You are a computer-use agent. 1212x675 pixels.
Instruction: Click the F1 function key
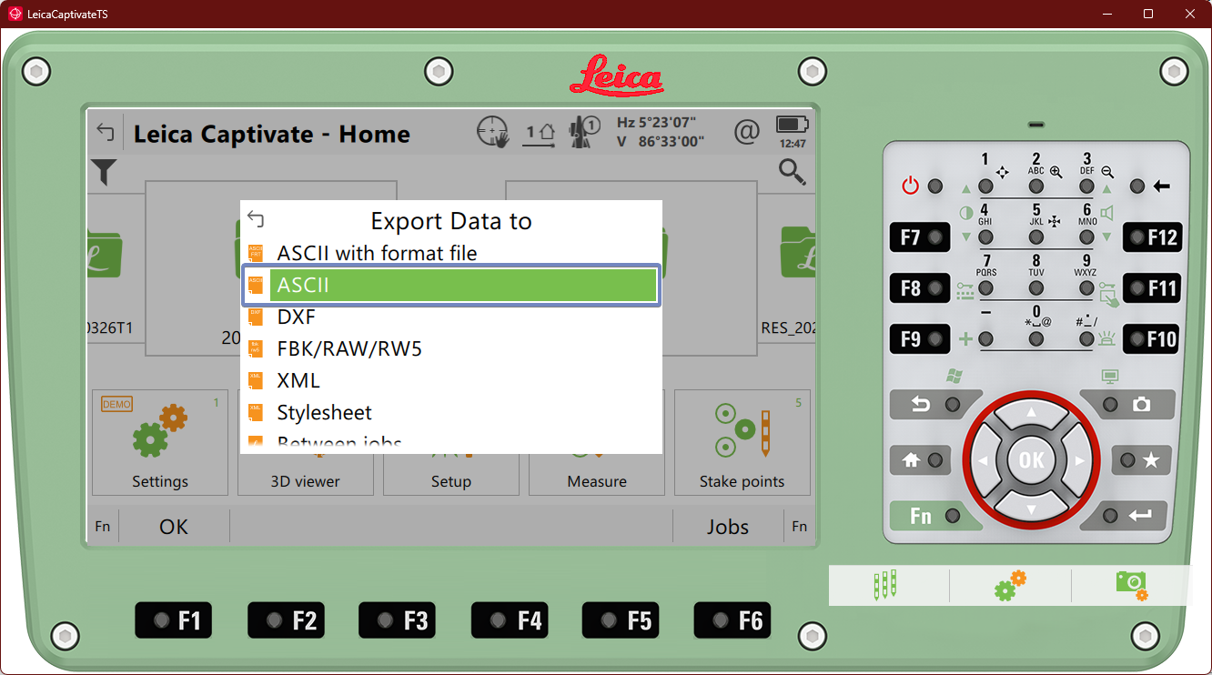coord(174,620)
